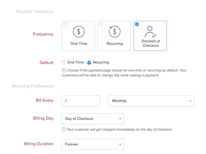Click the Decided at Checkout label text
Image resolution: width=206 pixels, height=154 pixels.
tap(151, 43)
